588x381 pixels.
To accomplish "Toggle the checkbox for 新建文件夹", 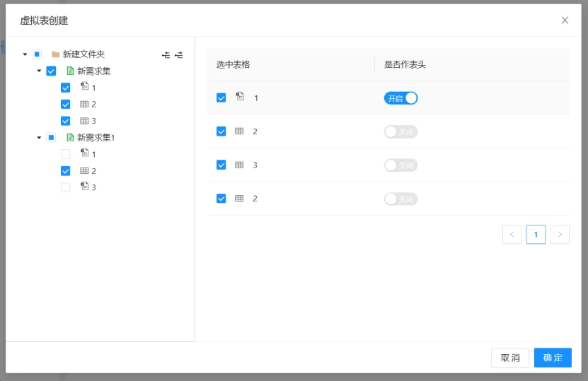I will pos(37,54).
